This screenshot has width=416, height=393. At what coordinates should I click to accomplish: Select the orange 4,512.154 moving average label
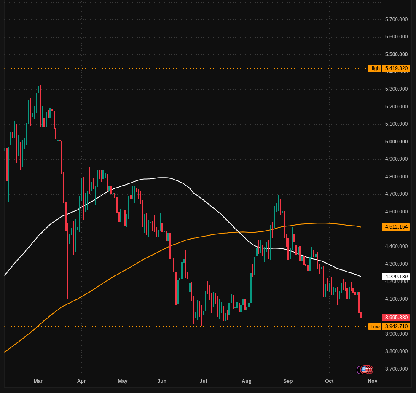coord(396,227)
